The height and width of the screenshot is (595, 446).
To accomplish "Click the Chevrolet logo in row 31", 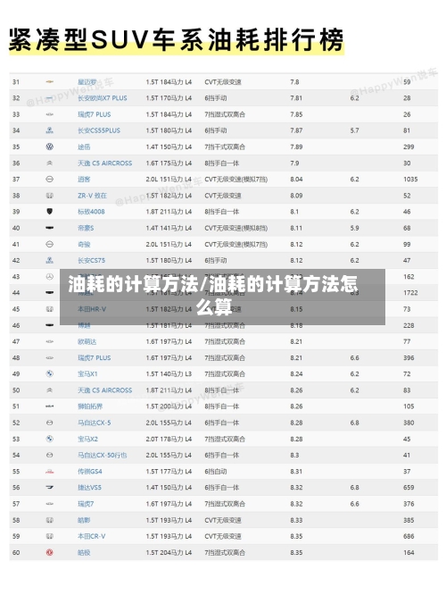I will coord(50,82).
